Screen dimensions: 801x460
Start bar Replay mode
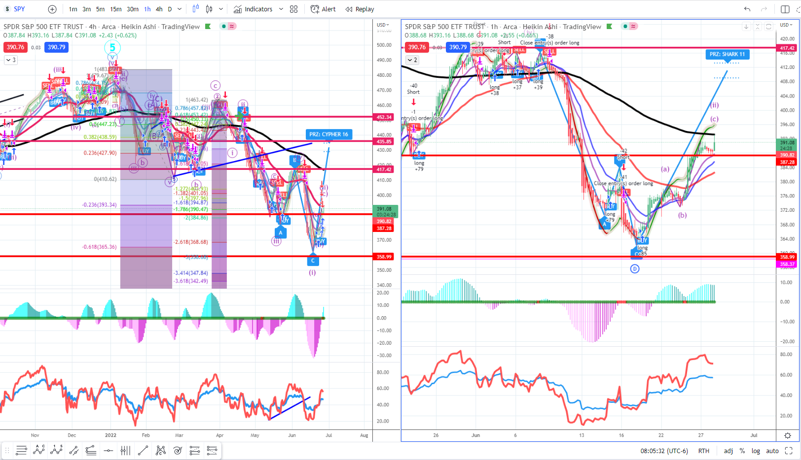[360, 9]
